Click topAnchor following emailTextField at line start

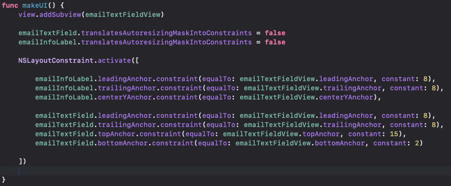116,134
